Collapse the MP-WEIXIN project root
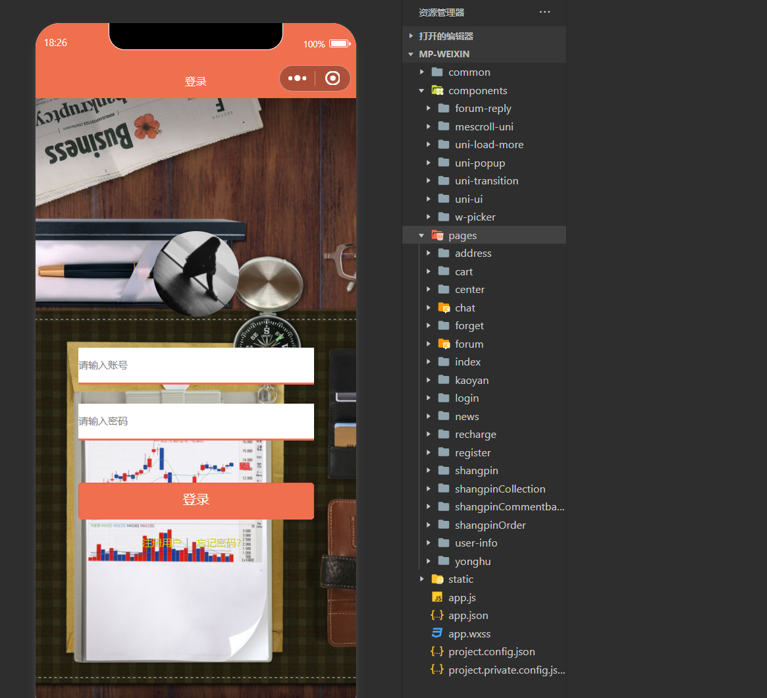This screenshot has width=767, height=698. [411, 54]
